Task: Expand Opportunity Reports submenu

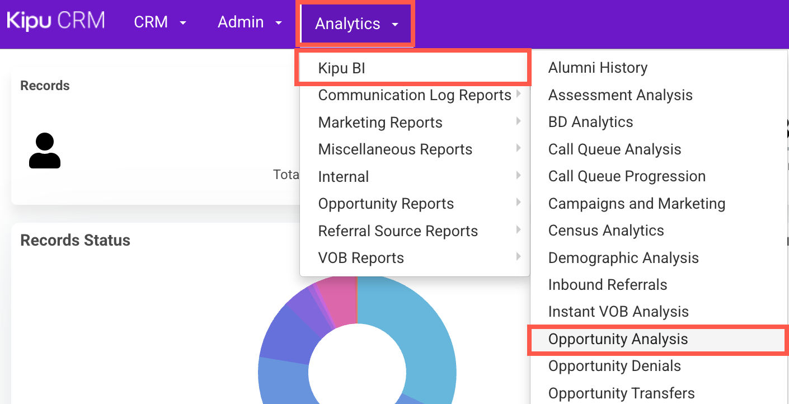Action: click(x=386, y=204)
